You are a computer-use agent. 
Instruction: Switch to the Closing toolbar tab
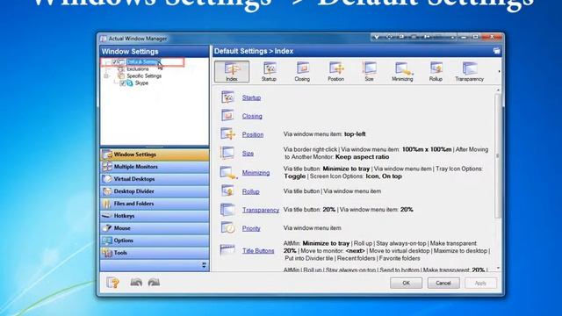tap(302, 71)
